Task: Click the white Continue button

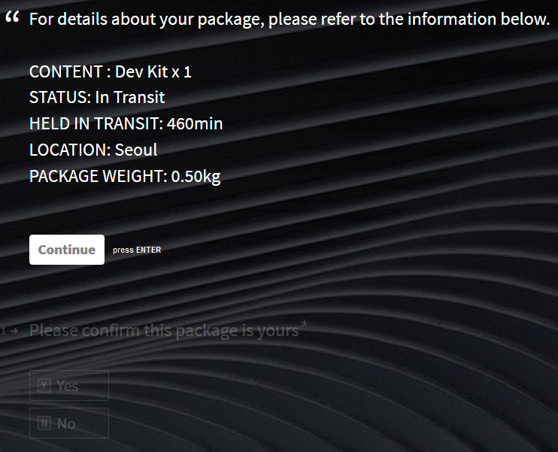Action: (66, 250)
